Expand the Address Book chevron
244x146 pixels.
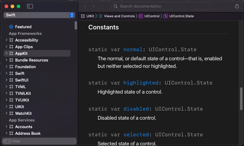(x=6, y=133)
